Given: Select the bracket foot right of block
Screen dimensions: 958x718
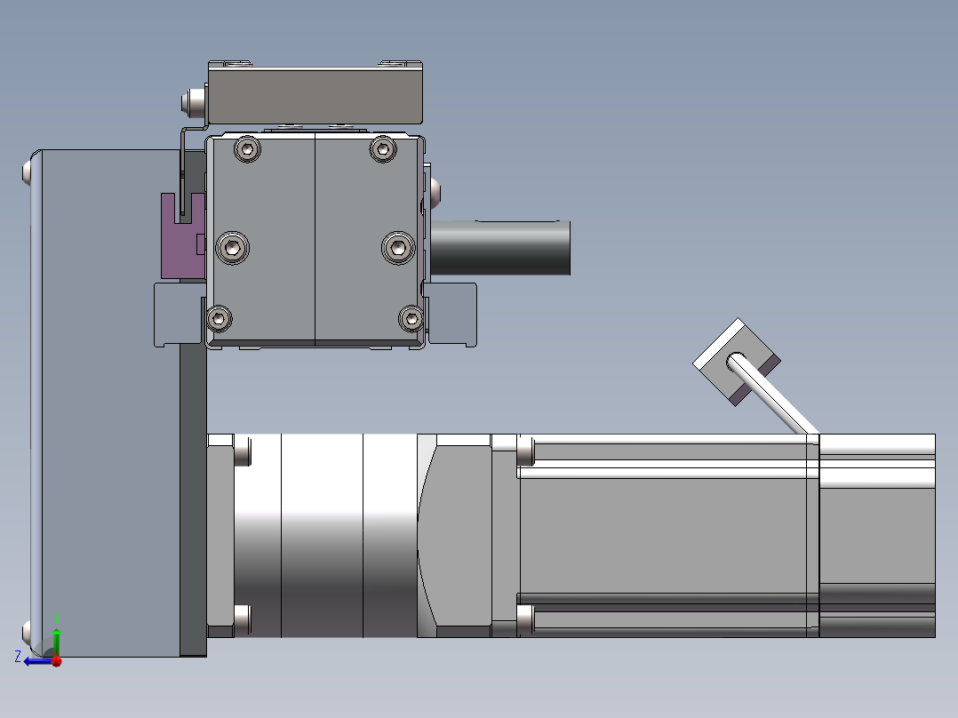Looking at the screenshot, I should 451,315.
